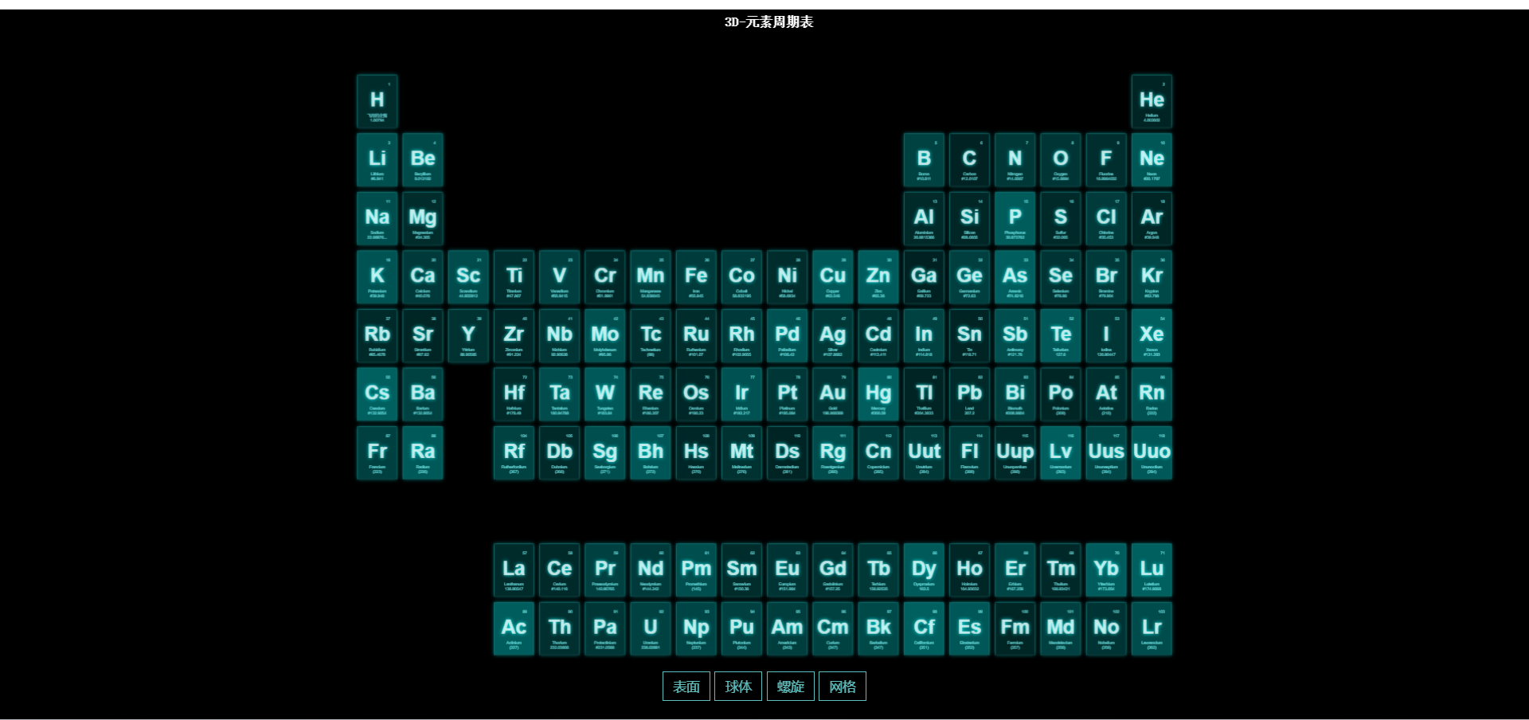
Task: Pick the Vanadium (V) tile
Action: tap(560, 277)
